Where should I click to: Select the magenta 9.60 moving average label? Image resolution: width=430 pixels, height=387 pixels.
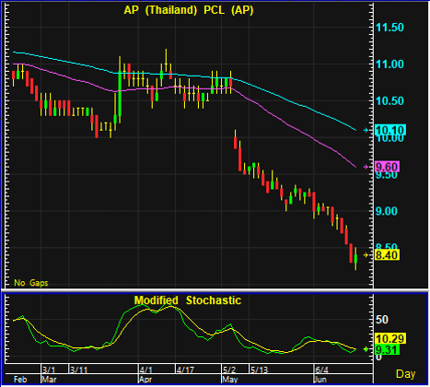point(387,167)
